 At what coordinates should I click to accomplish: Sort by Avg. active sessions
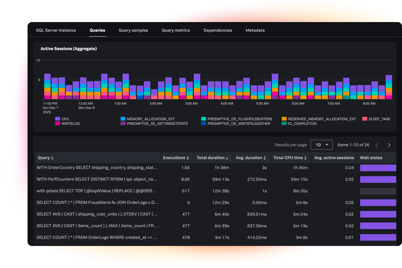click(x=334, y=157)
